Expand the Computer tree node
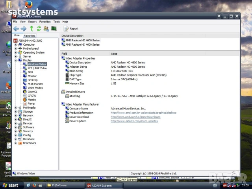The width and height of the screenshot is (252, 189). point(16,44)
